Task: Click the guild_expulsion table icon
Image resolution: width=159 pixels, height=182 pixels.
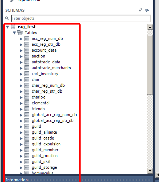Action: [x=27, y=144]
